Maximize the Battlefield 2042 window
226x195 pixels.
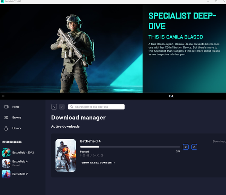coord(216,2)
